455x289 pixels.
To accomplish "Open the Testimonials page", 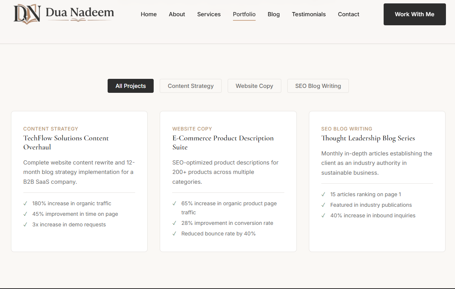I will pyautogui.click(x=308, y=14).
